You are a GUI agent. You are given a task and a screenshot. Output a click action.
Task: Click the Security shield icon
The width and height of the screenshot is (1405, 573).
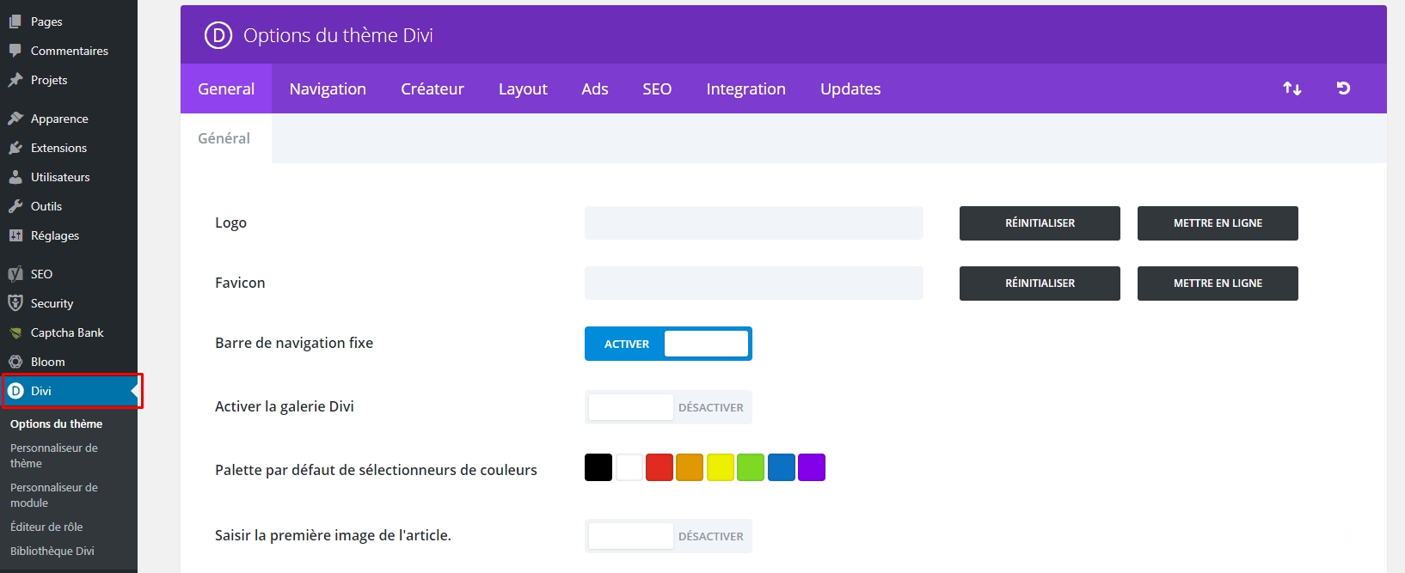15,303
